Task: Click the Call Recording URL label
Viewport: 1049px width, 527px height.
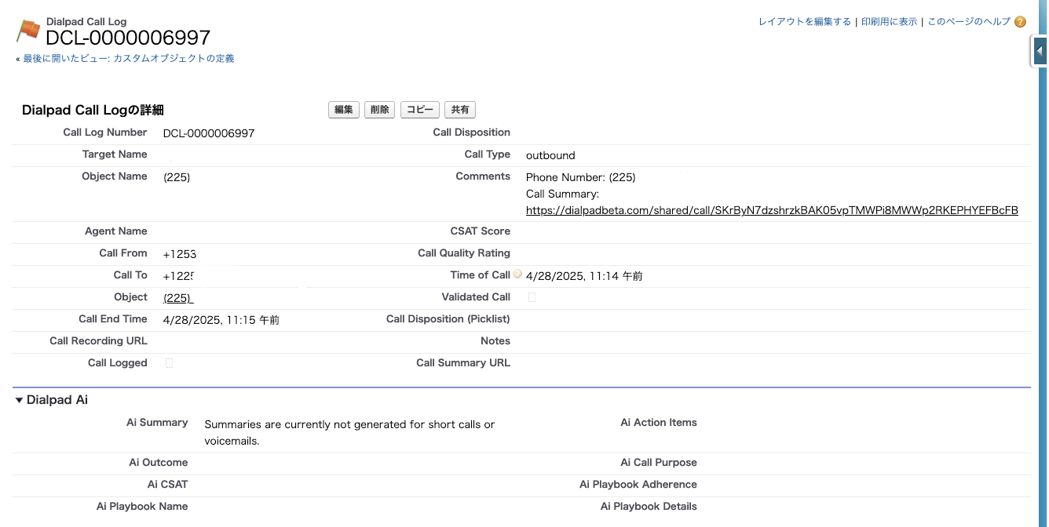Action: click(98, 341)
